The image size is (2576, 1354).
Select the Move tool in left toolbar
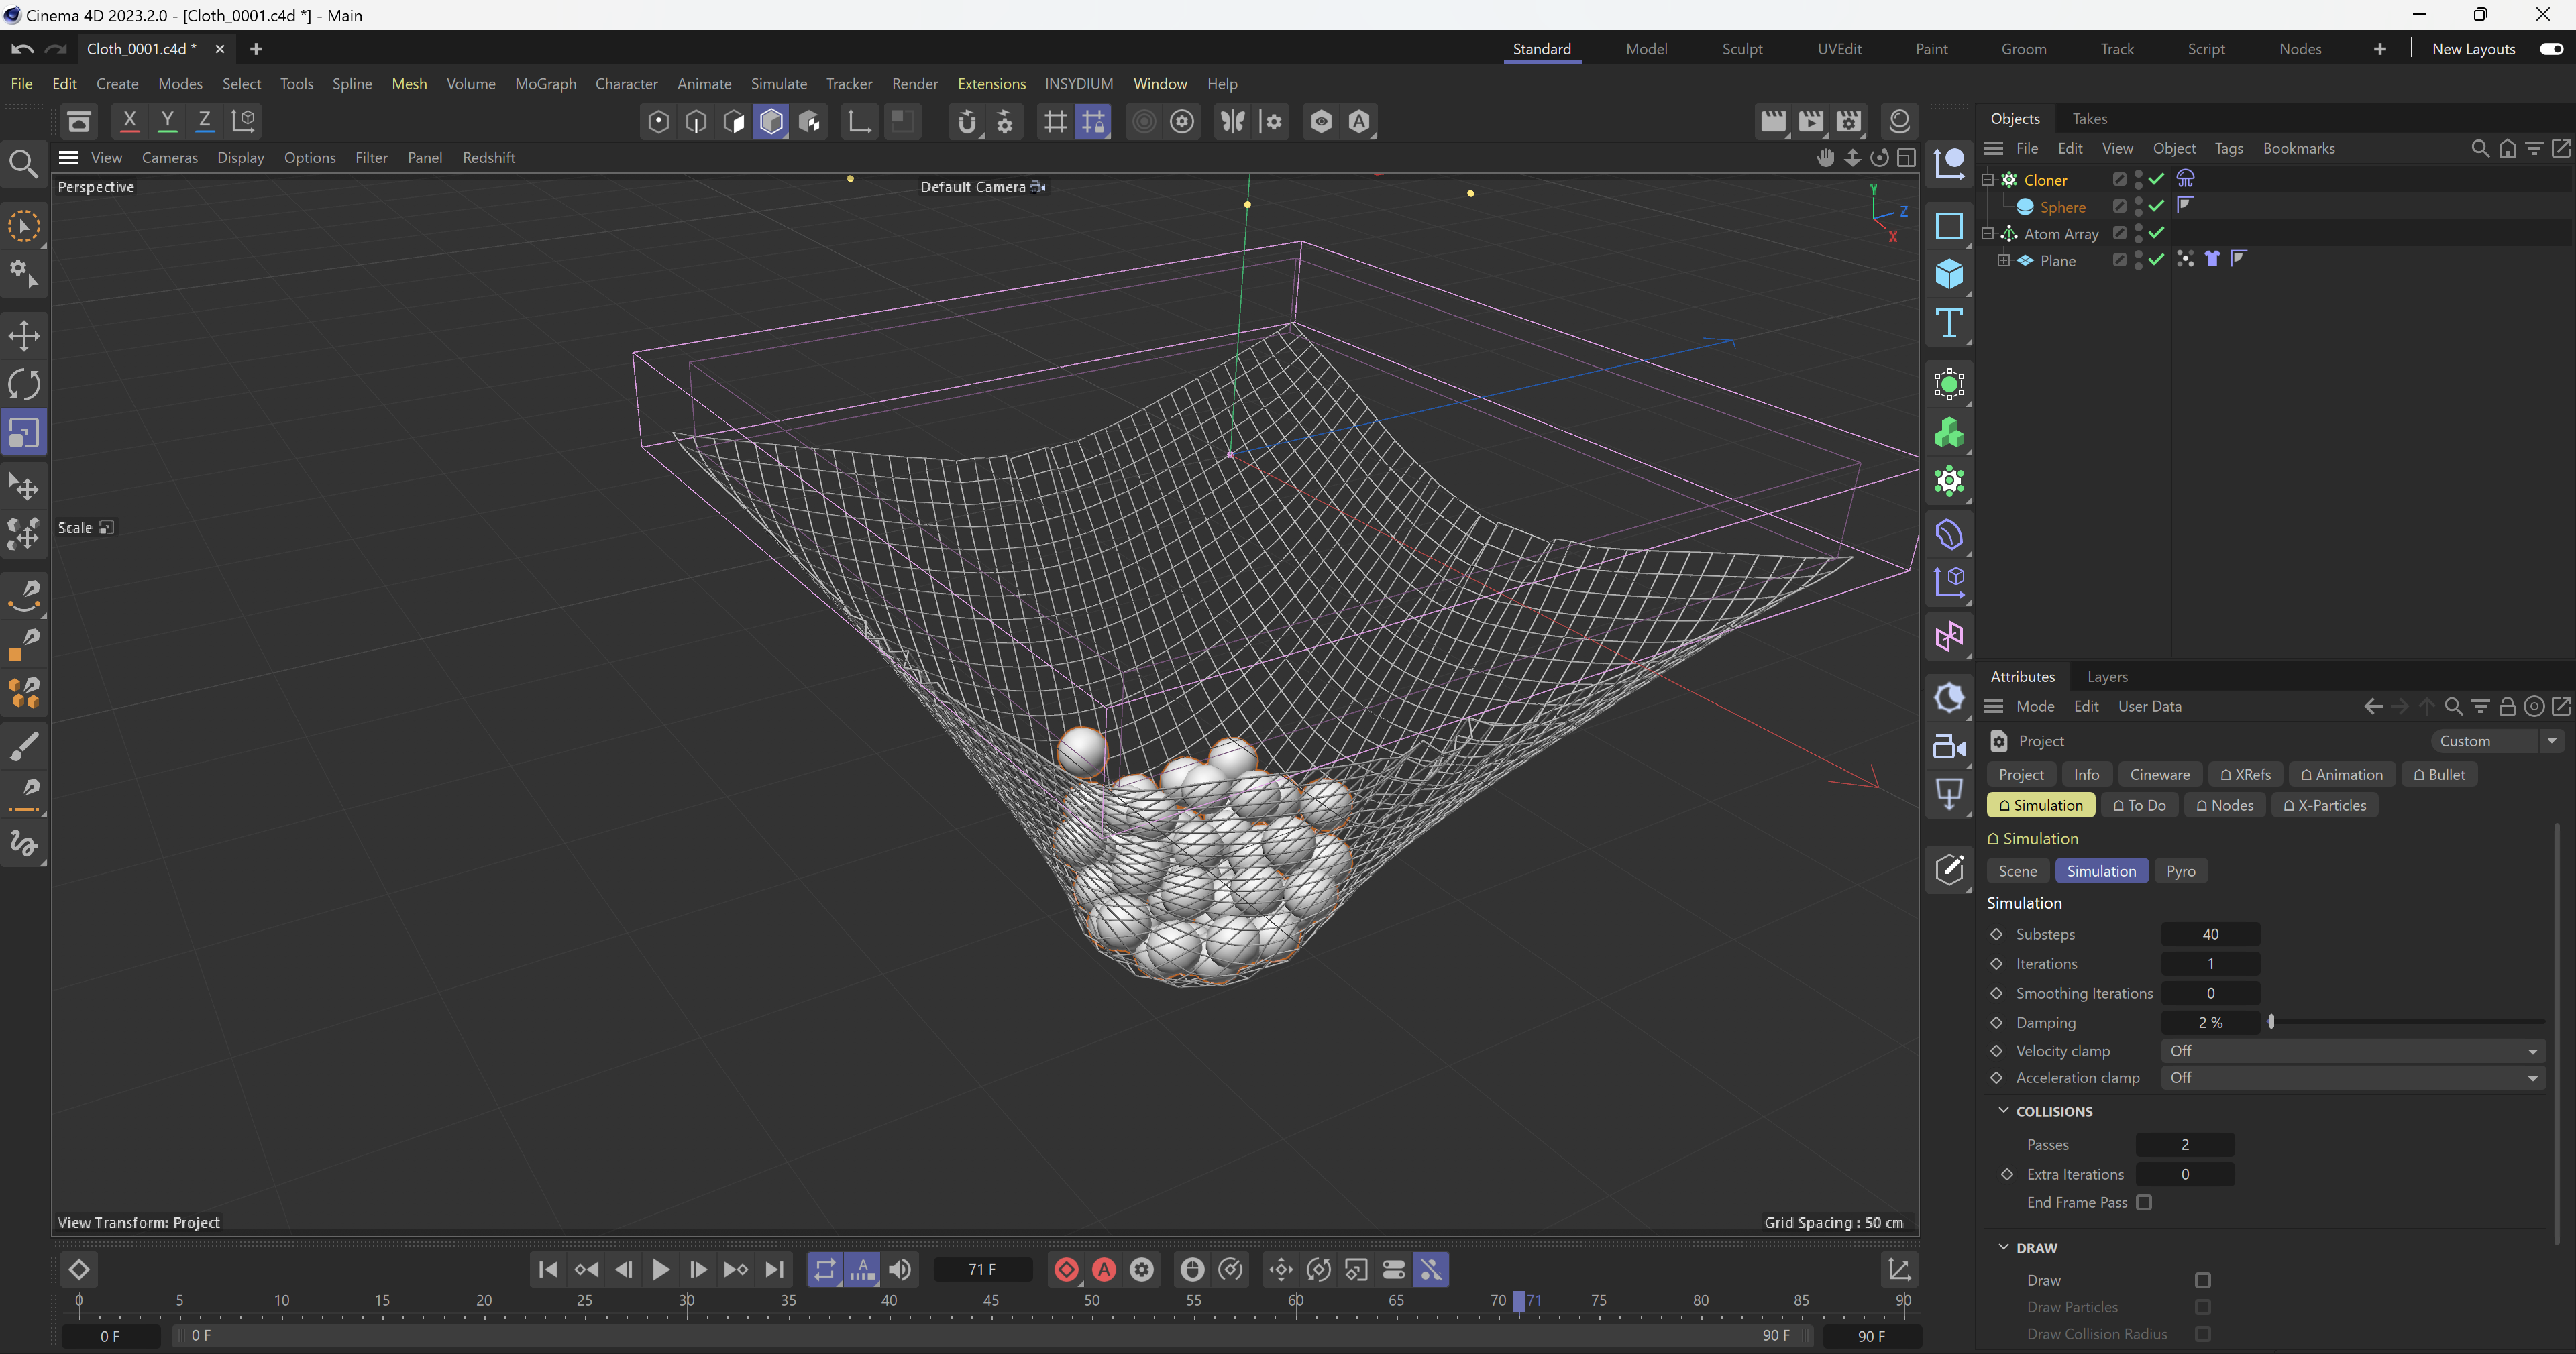click(24, 336)
